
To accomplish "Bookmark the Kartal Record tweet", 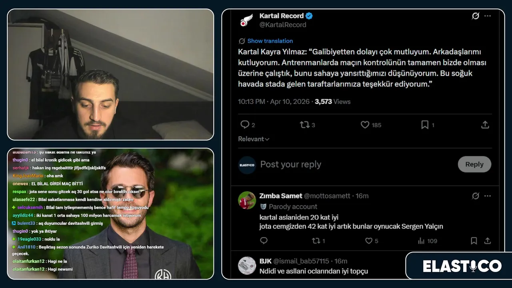I will [x=425, y=125].
